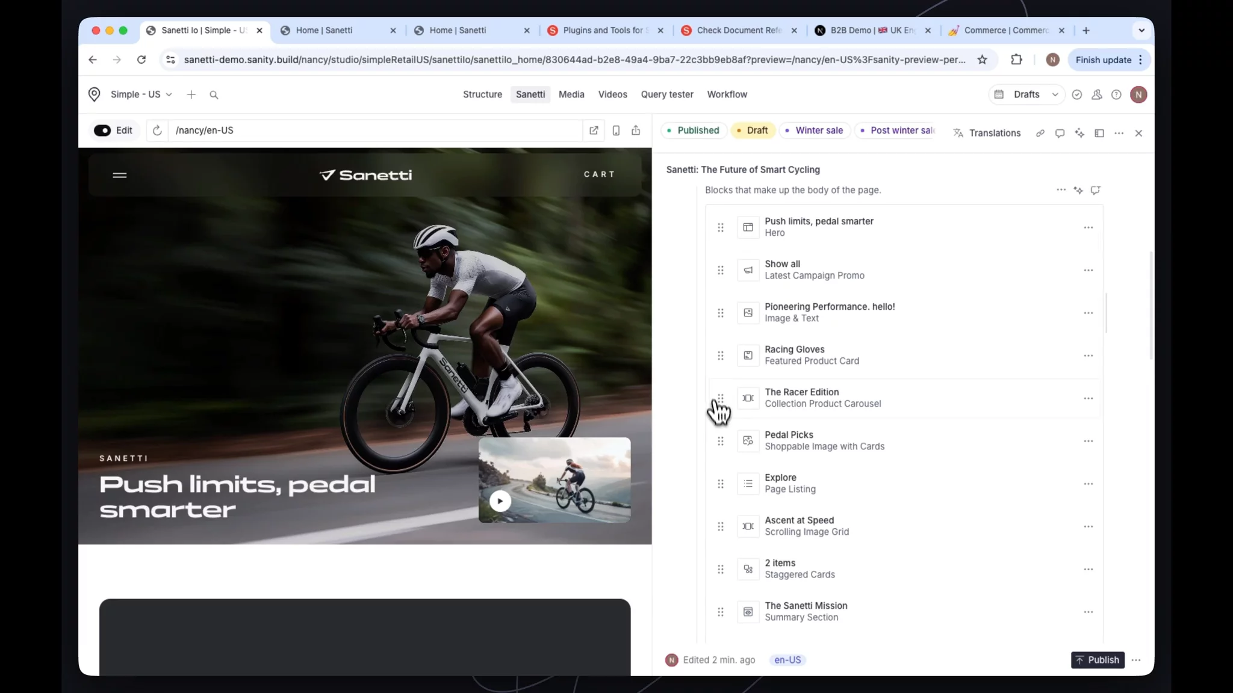Refresh the preview pane

click(157, 131)
